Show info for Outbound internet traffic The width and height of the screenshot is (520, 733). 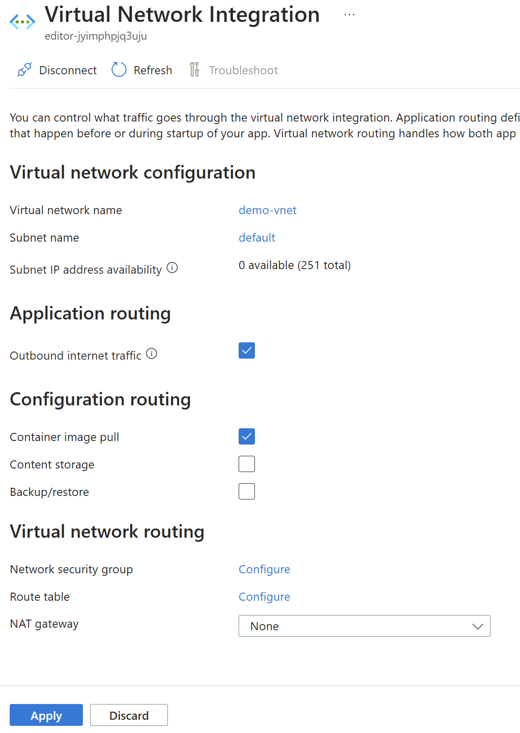tap(152, 354)
